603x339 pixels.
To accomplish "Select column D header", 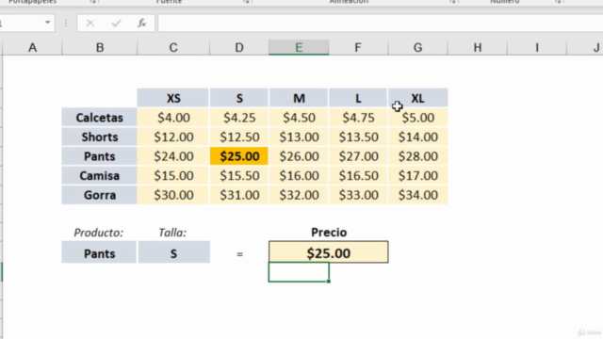I will [x=239, y=48].
